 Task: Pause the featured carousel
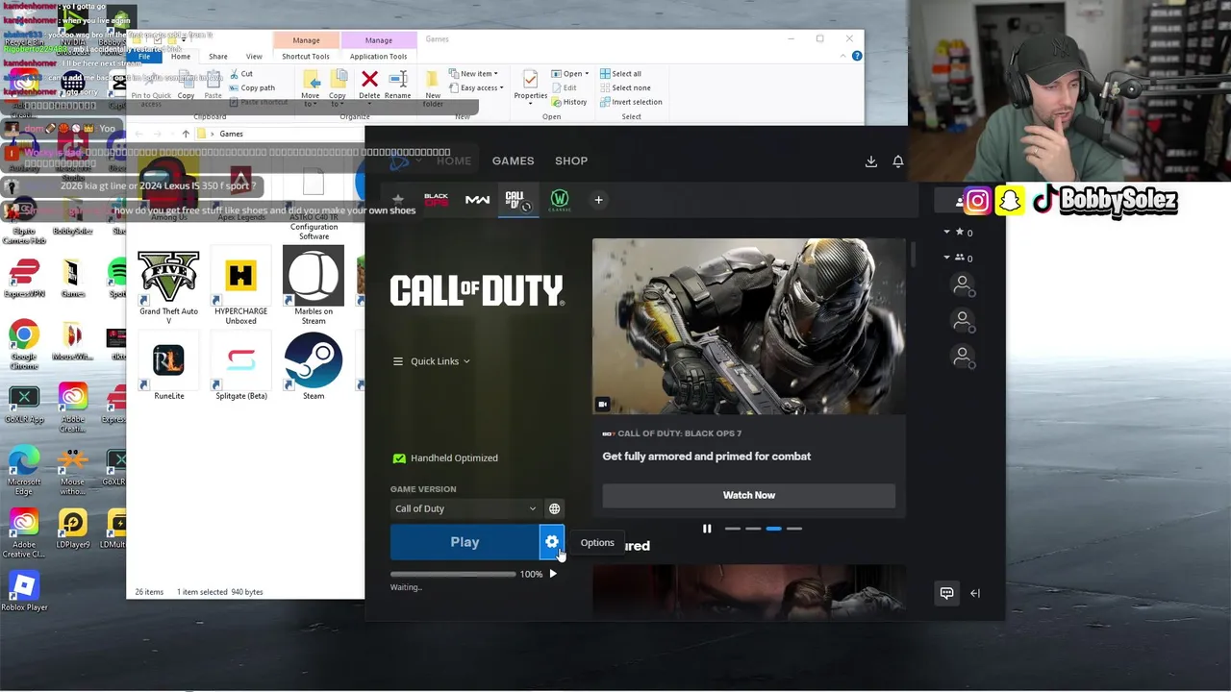pos(707,529)
